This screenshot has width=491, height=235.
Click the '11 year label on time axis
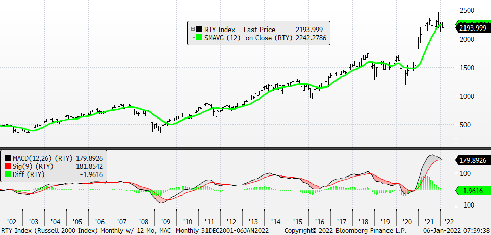click(210, 222)
